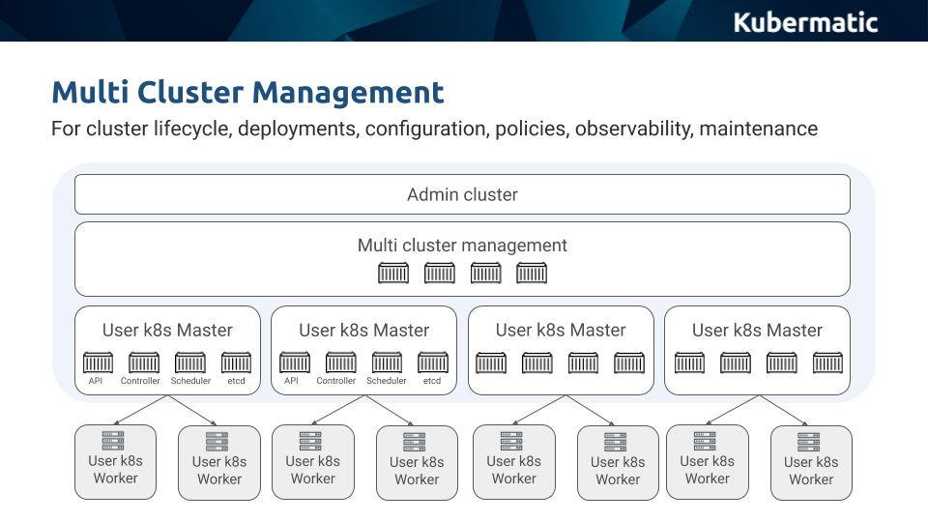Click the server icon in leftmost worker box
928x522 pixels.
point(114,441)
